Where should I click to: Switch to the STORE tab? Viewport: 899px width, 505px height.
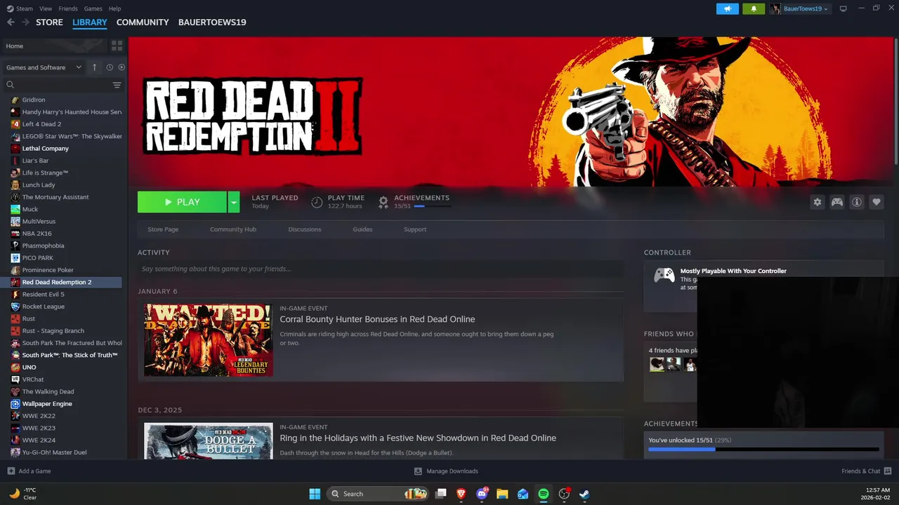(49, 22)
